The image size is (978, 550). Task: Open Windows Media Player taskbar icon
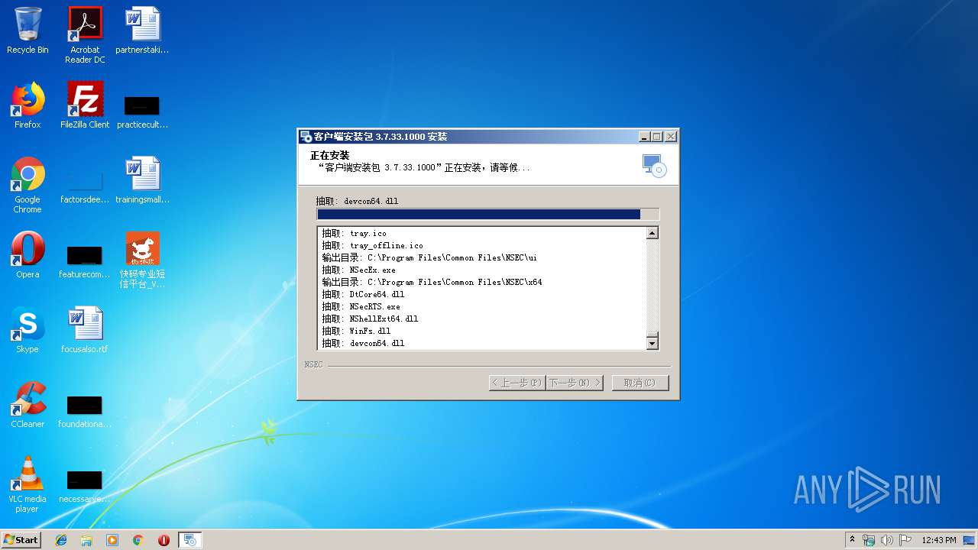tap(112, 540)
